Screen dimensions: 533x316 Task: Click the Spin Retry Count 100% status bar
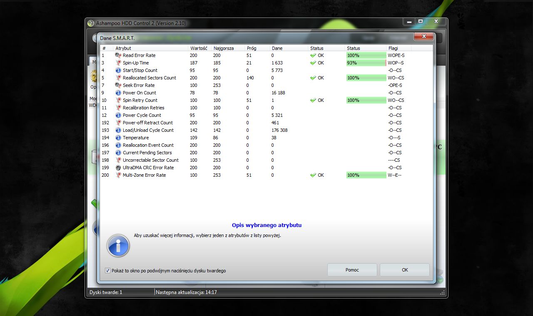(366, 100)
